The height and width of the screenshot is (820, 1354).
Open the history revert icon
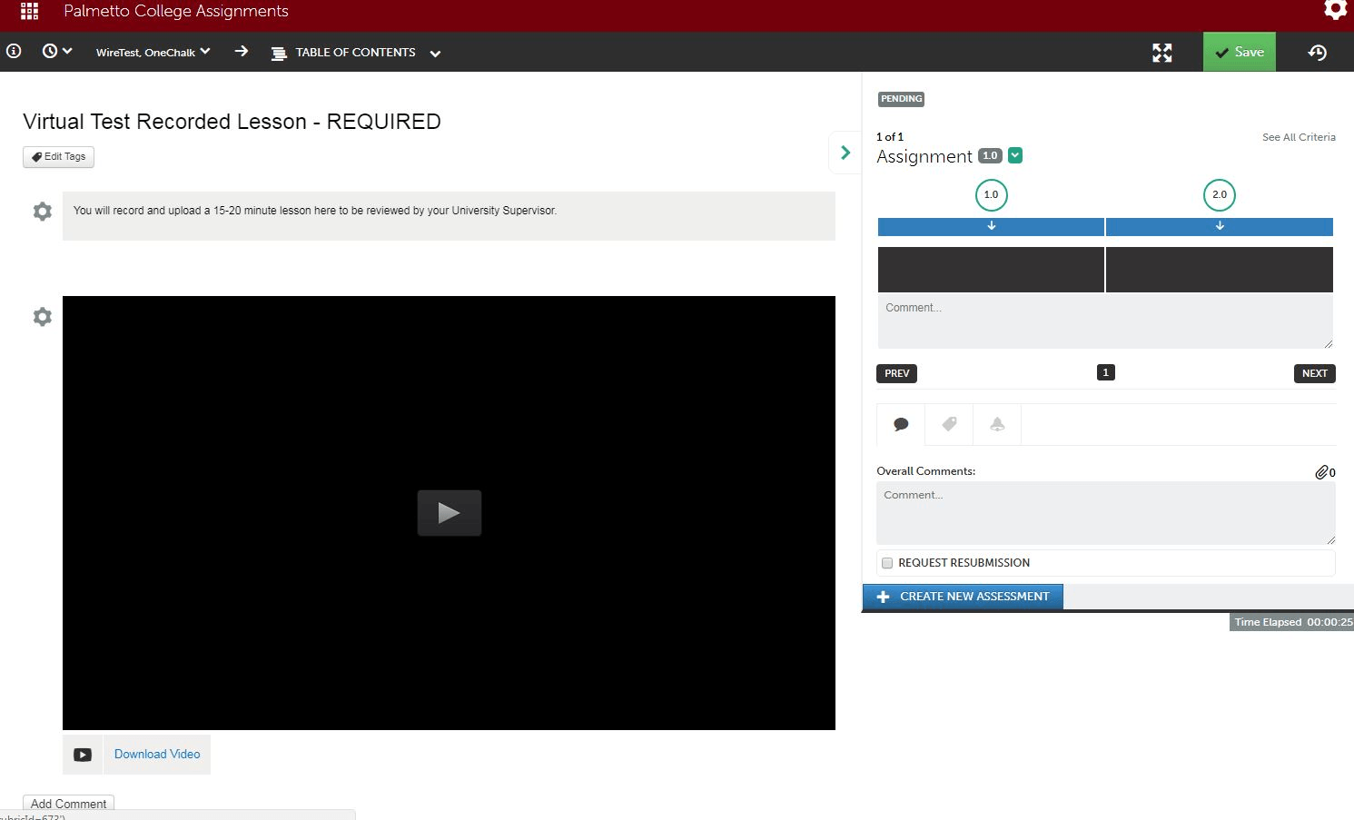(1317, 53)
